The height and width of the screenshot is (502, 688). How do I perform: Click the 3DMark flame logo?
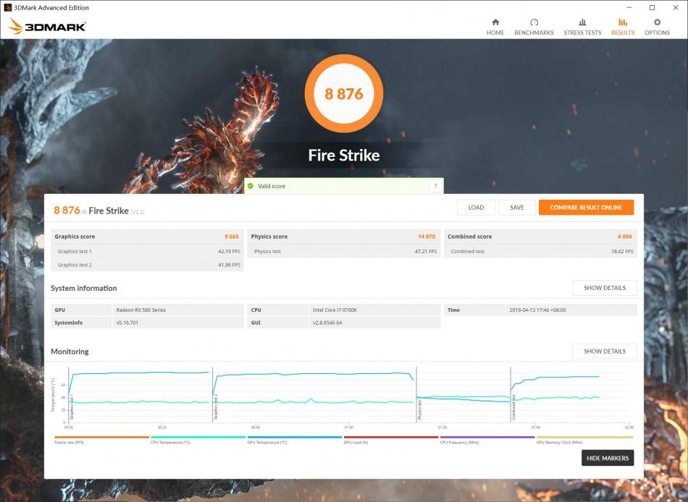tap(17, 24)
